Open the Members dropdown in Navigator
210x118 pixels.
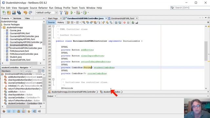point(12,71)
